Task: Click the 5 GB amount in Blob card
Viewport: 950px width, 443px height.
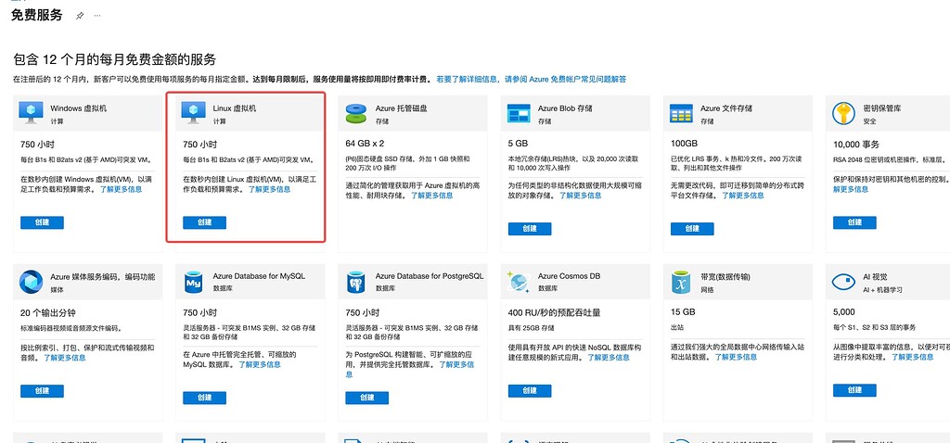Action: (518, 144)
